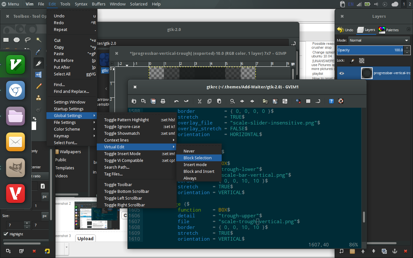Select the Pencil tool in GIMP Toolbox
Screen dimensions: 413x258
(39, 86)
